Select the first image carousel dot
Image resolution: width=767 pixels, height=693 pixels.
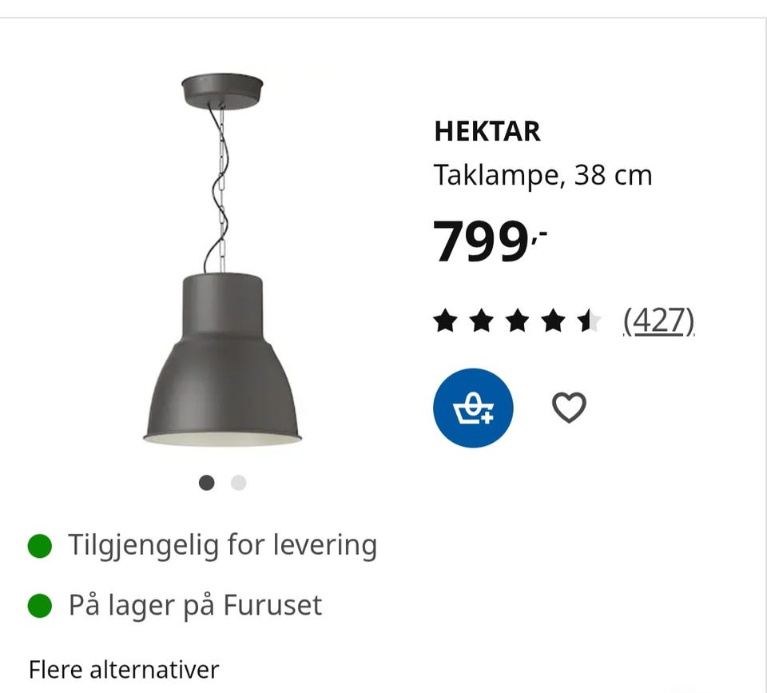(x=206, y=483)
